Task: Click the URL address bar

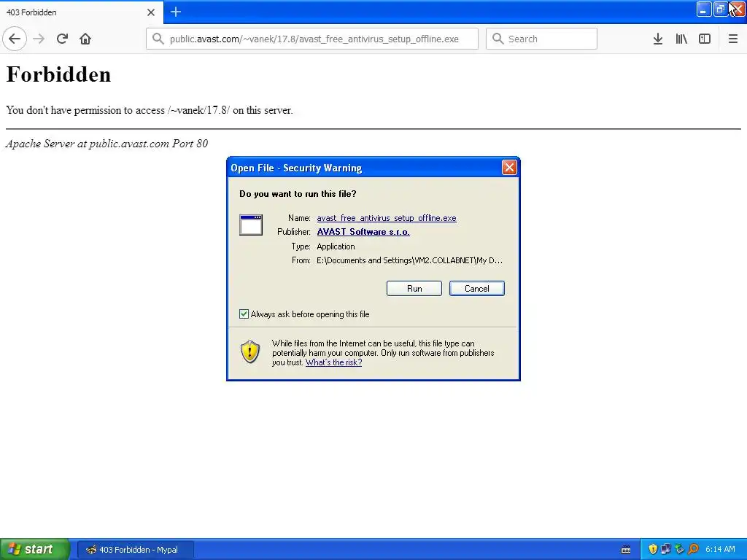Action: [x=312, y=39]
